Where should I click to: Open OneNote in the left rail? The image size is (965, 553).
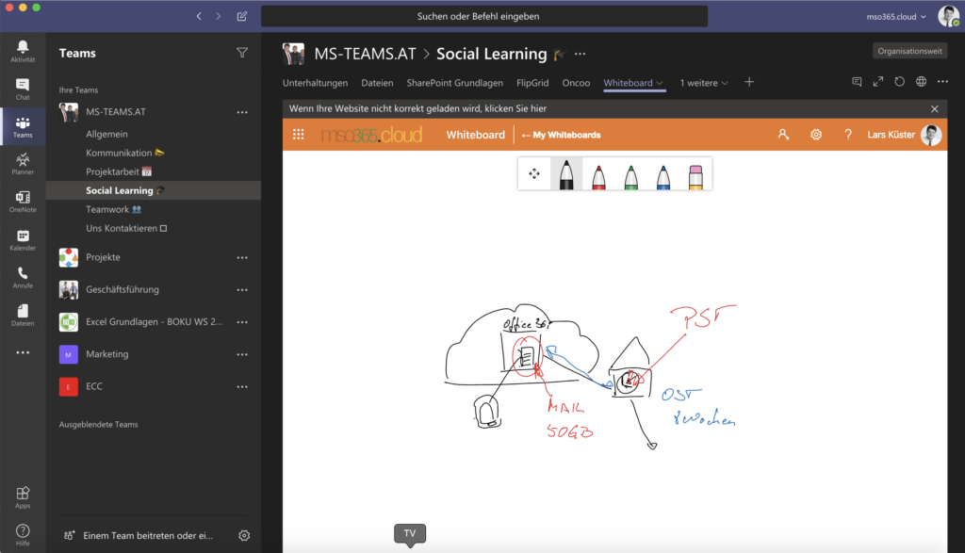[x=23, y=202]
